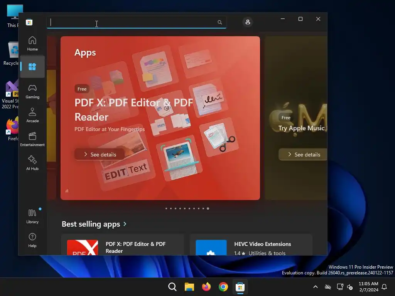Open PDF X: PDF Editor & PDF Reader card
The height and width of the screenshot is (296, 395).
pyautogui.click(x=122, y=244)
